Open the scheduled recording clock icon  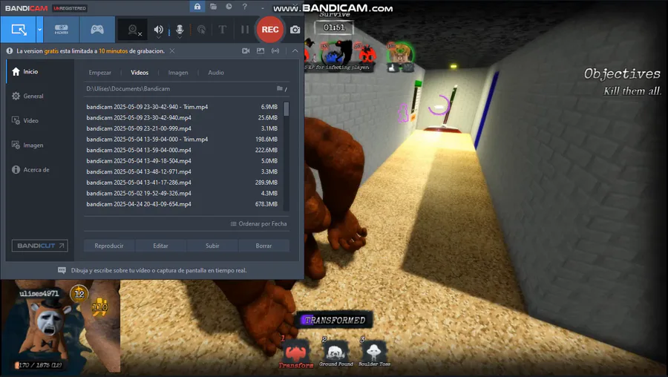(x=229, y=7)
